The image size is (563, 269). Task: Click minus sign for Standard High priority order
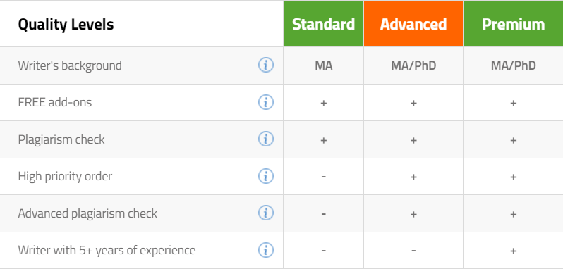click(x=324, y=177)
